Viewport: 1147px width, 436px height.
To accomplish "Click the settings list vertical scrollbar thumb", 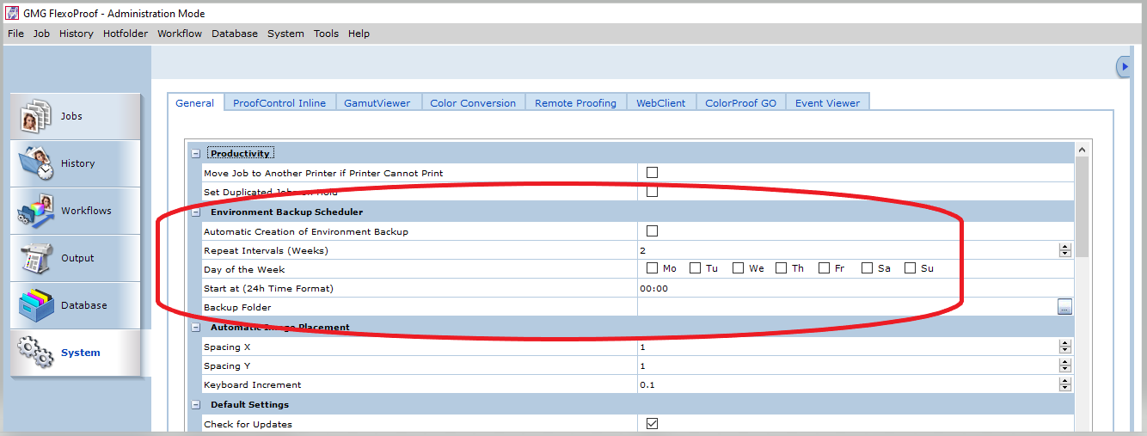I will 1083,207.
